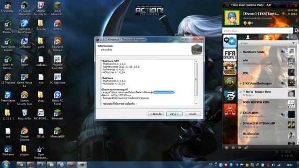Click the Cancel button in installer
299x168 pixels.
pyautogui.click(x=193, y=114)
